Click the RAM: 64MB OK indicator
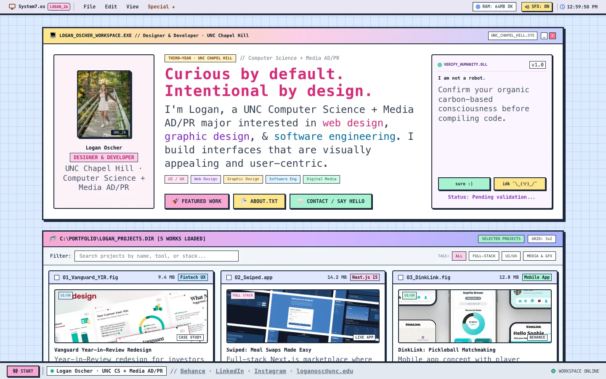 tap(494, 7)
